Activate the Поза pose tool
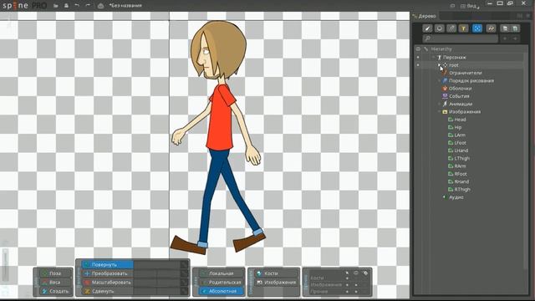 [55, 273]
